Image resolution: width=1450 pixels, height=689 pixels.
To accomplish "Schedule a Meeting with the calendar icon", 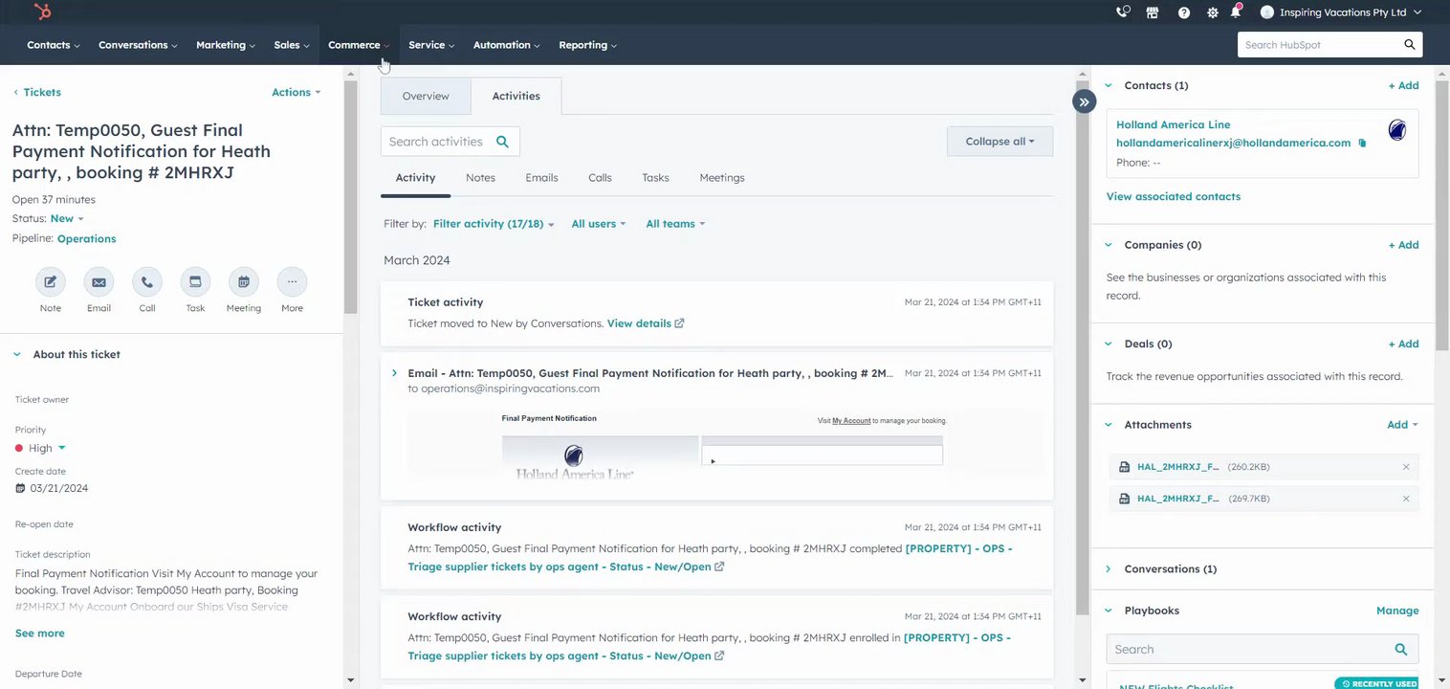I will (x=244, y=282).
